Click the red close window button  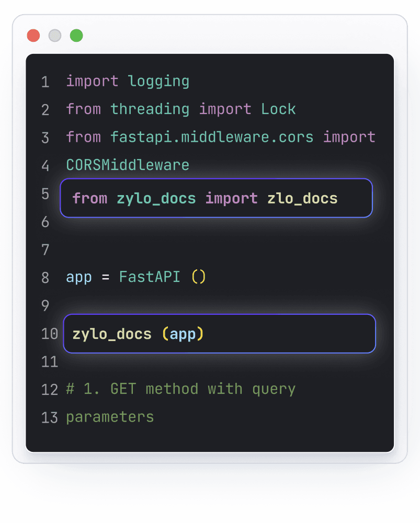click(x=33, y=36)
